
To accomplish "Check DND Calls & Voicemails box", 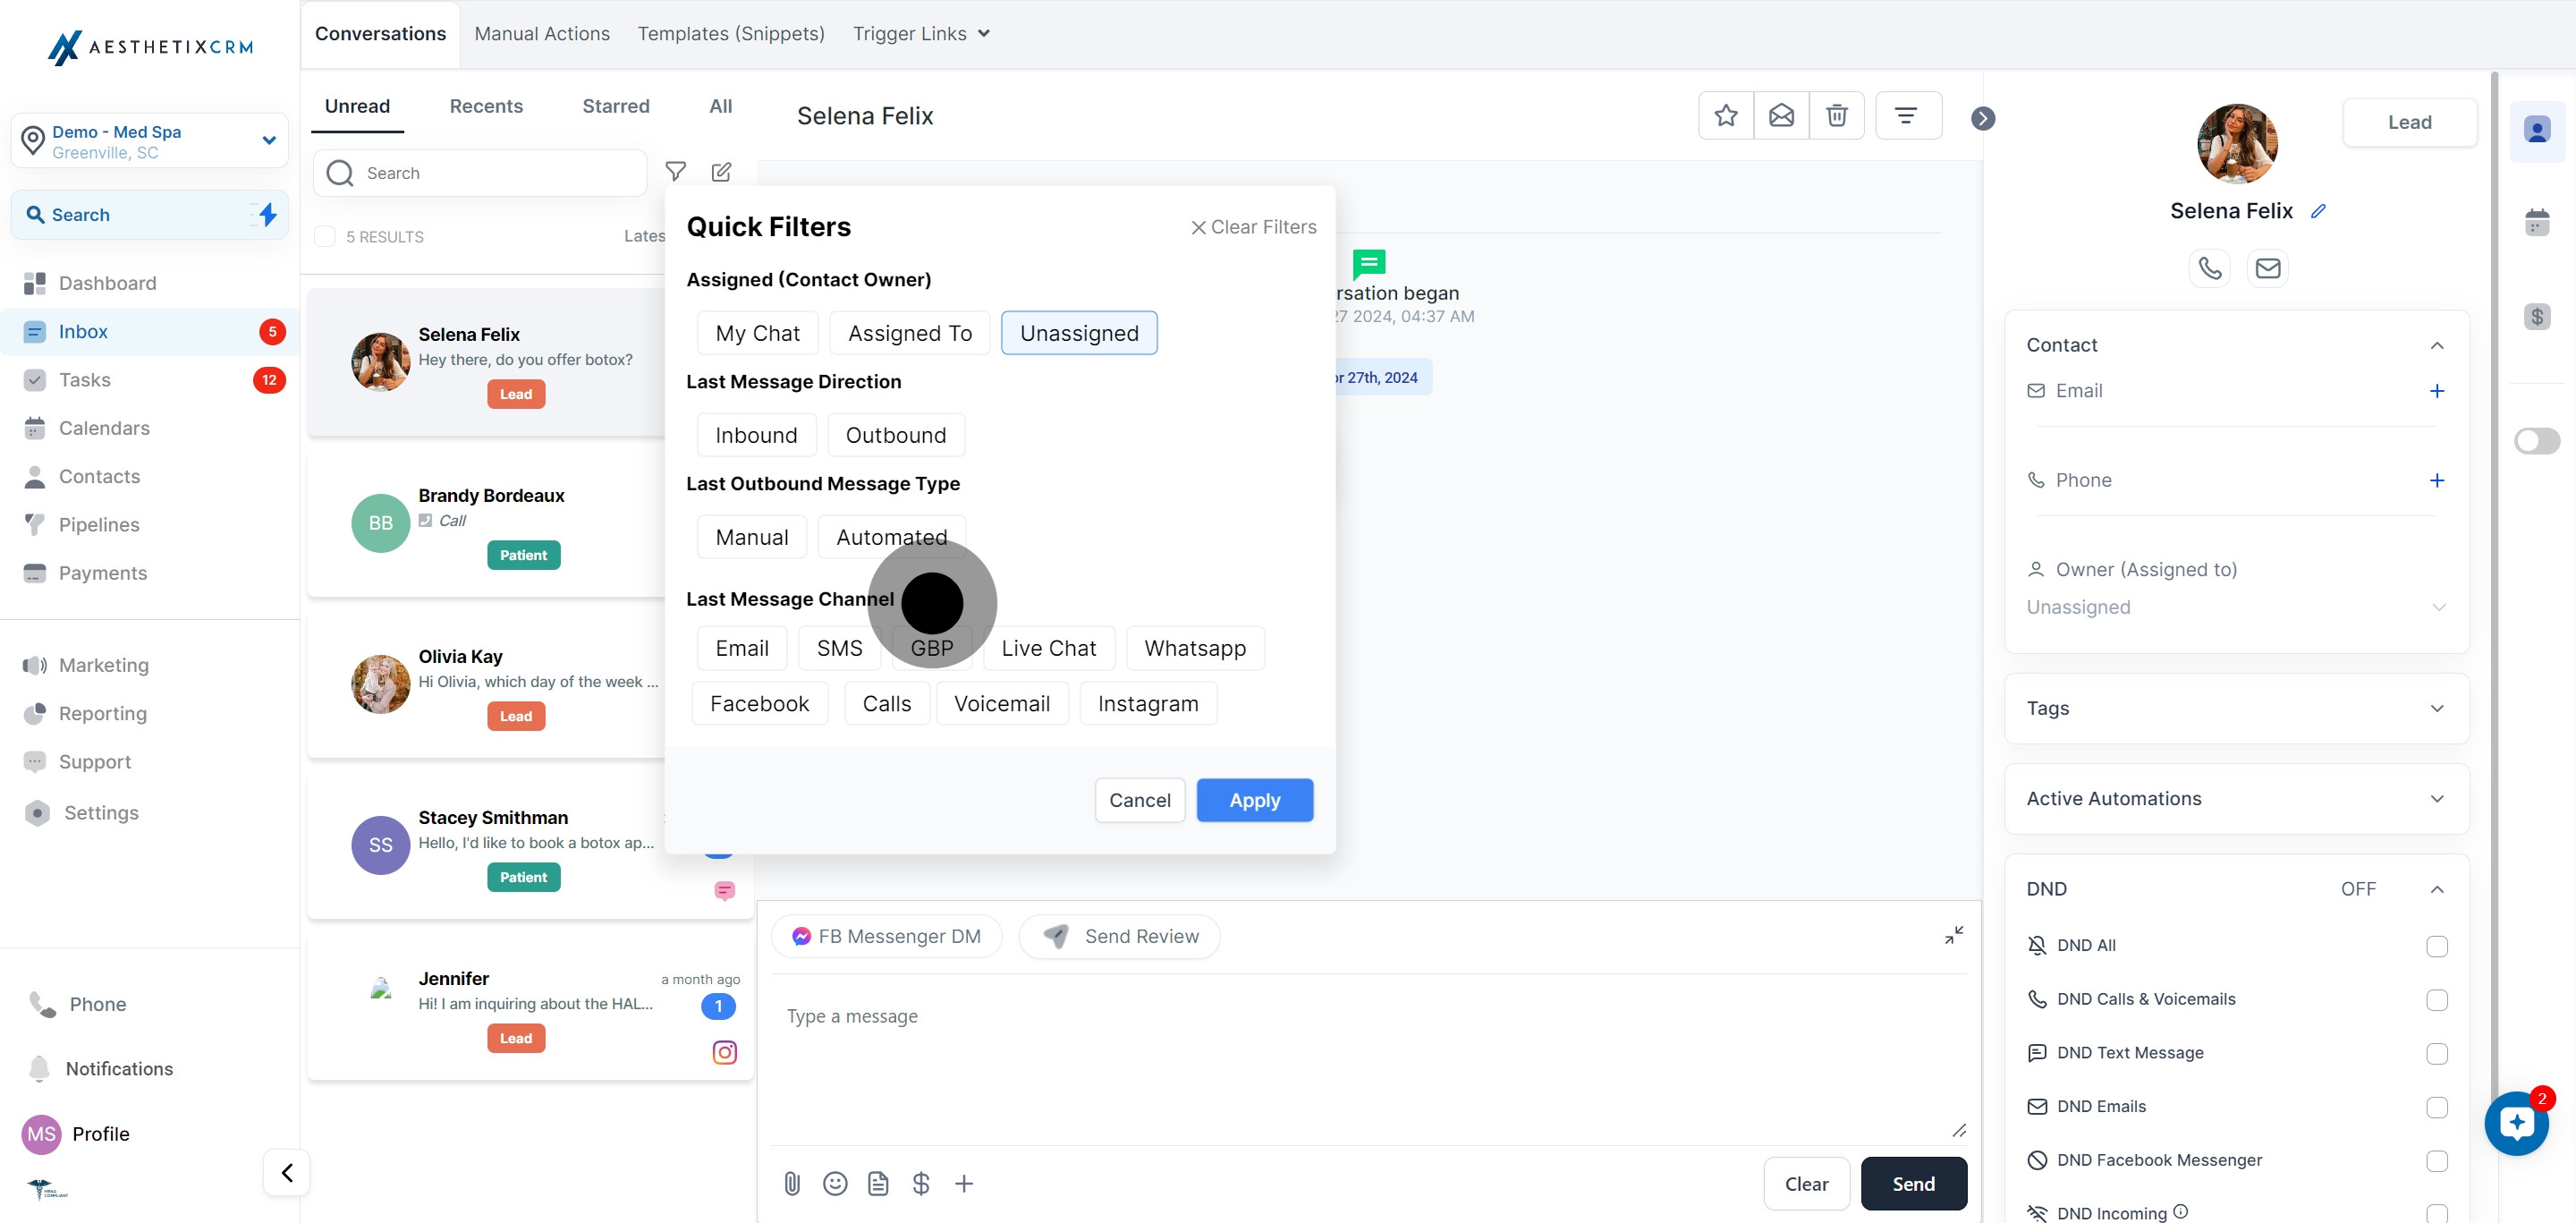I will (x=2436, y=1000).
